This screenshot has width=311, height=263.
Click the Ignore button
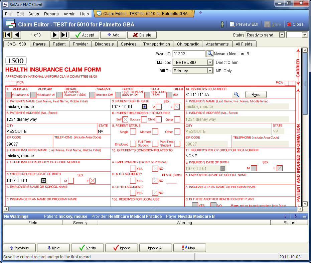122,248
